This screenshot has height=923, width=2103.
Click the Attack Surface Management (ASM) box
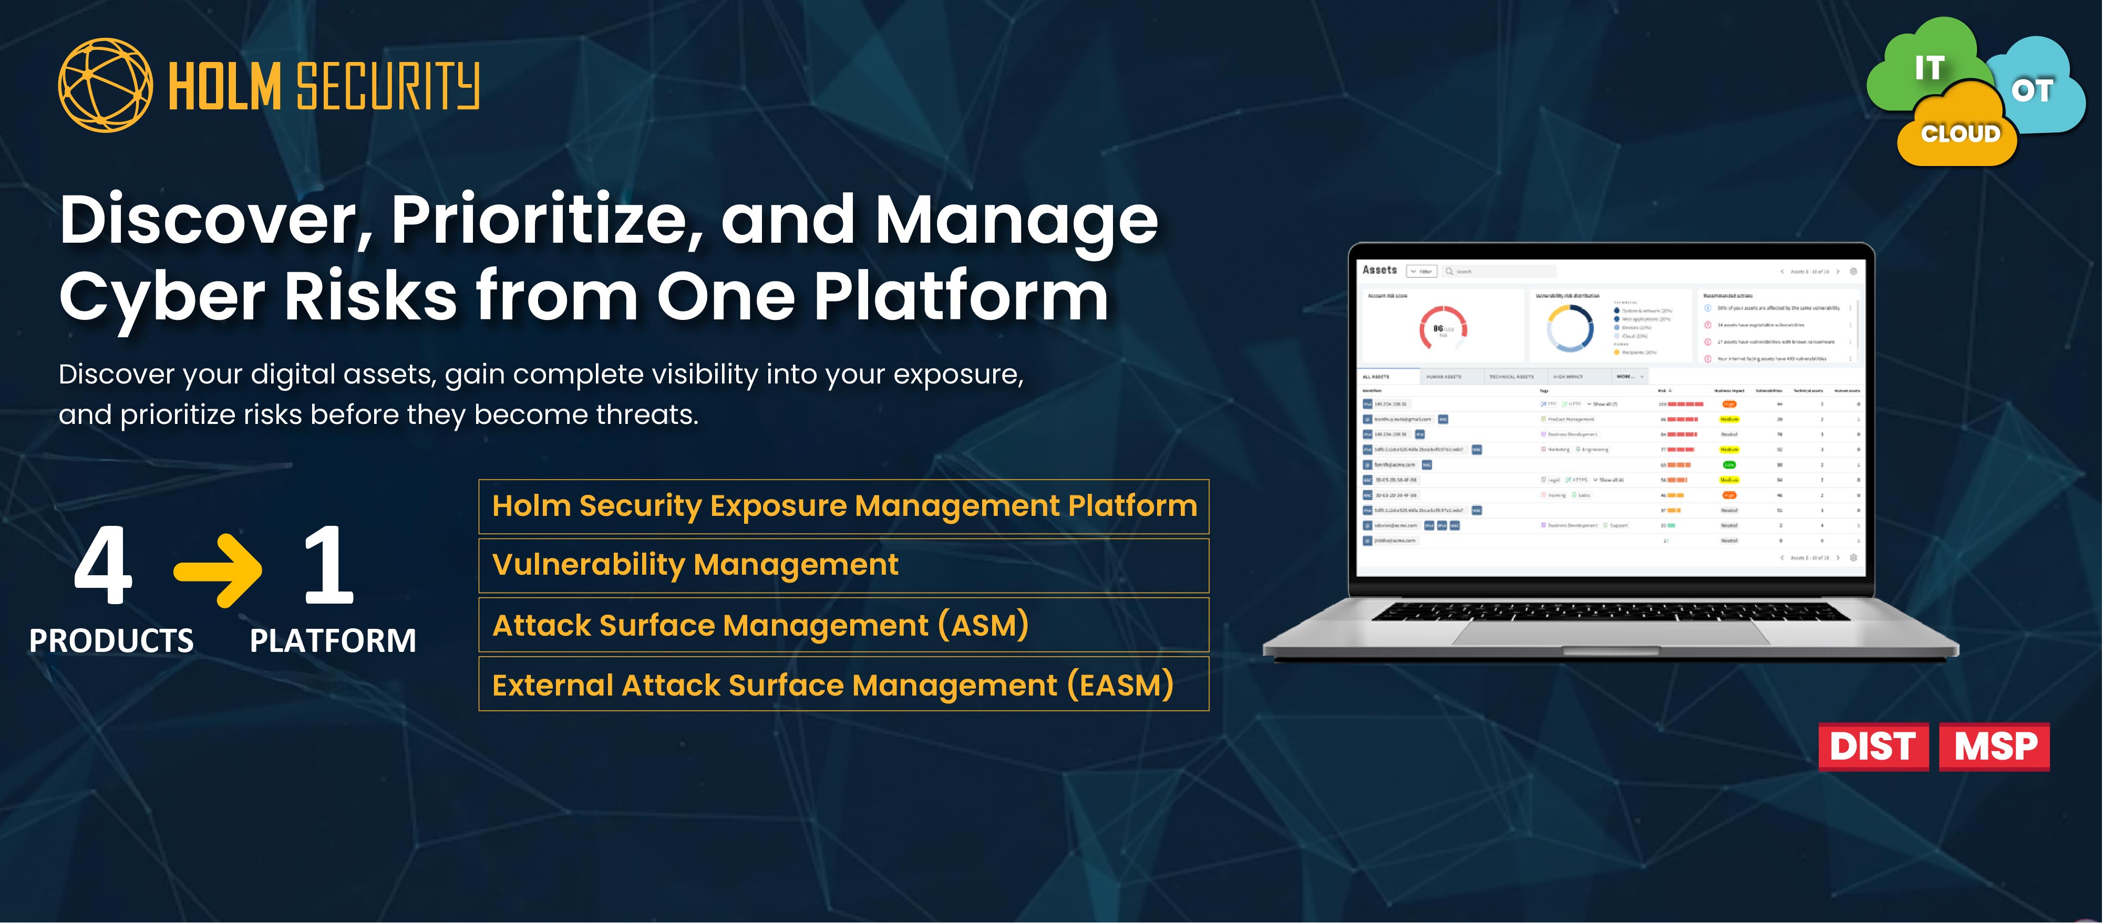[843, 625]
